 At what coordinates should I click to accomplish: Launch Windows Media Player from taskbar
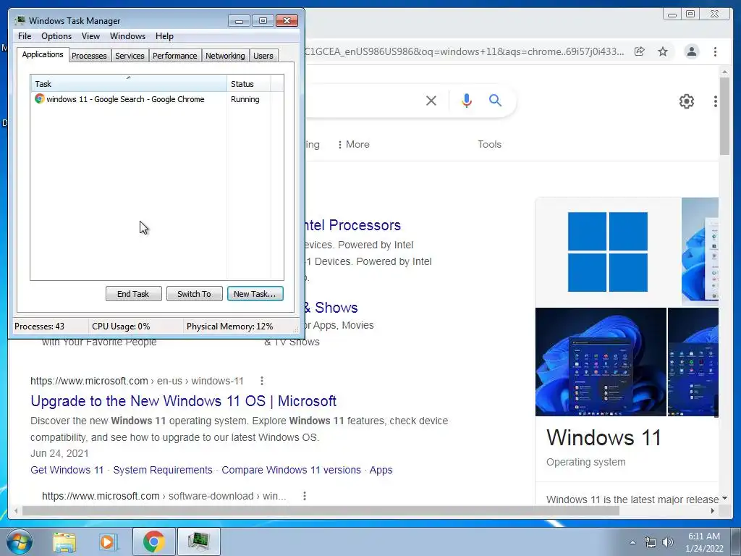pyautogui.click(x=108, y=542)
